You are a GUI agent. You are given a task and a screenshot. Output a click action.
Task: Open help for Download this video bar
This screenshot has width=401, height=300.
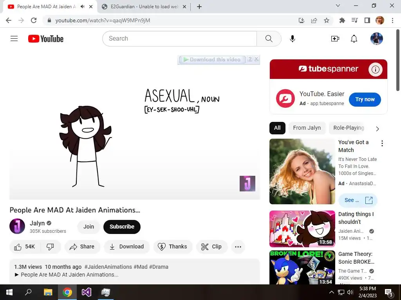250,59
